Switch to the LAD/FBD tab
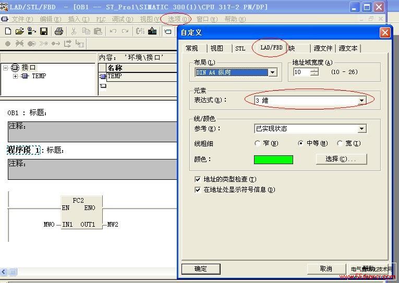 pyautogui.click(x=271, y=47)
